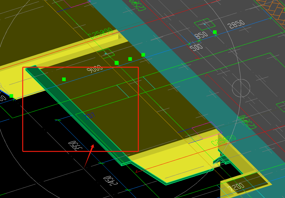Pick the green grip below the 9000 text
This screenshot has height=198, width=285.
64,79
